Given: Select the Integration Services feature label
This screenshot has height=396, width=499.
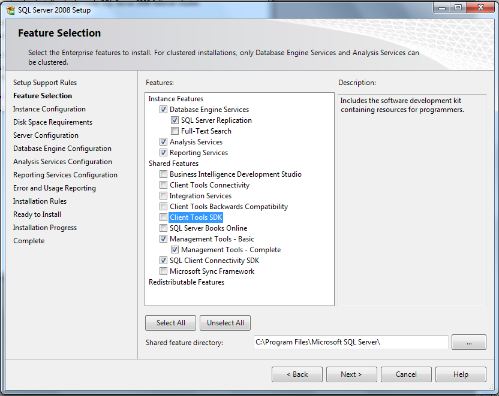Looking at the screenshot, I should [x=200, y=196].
